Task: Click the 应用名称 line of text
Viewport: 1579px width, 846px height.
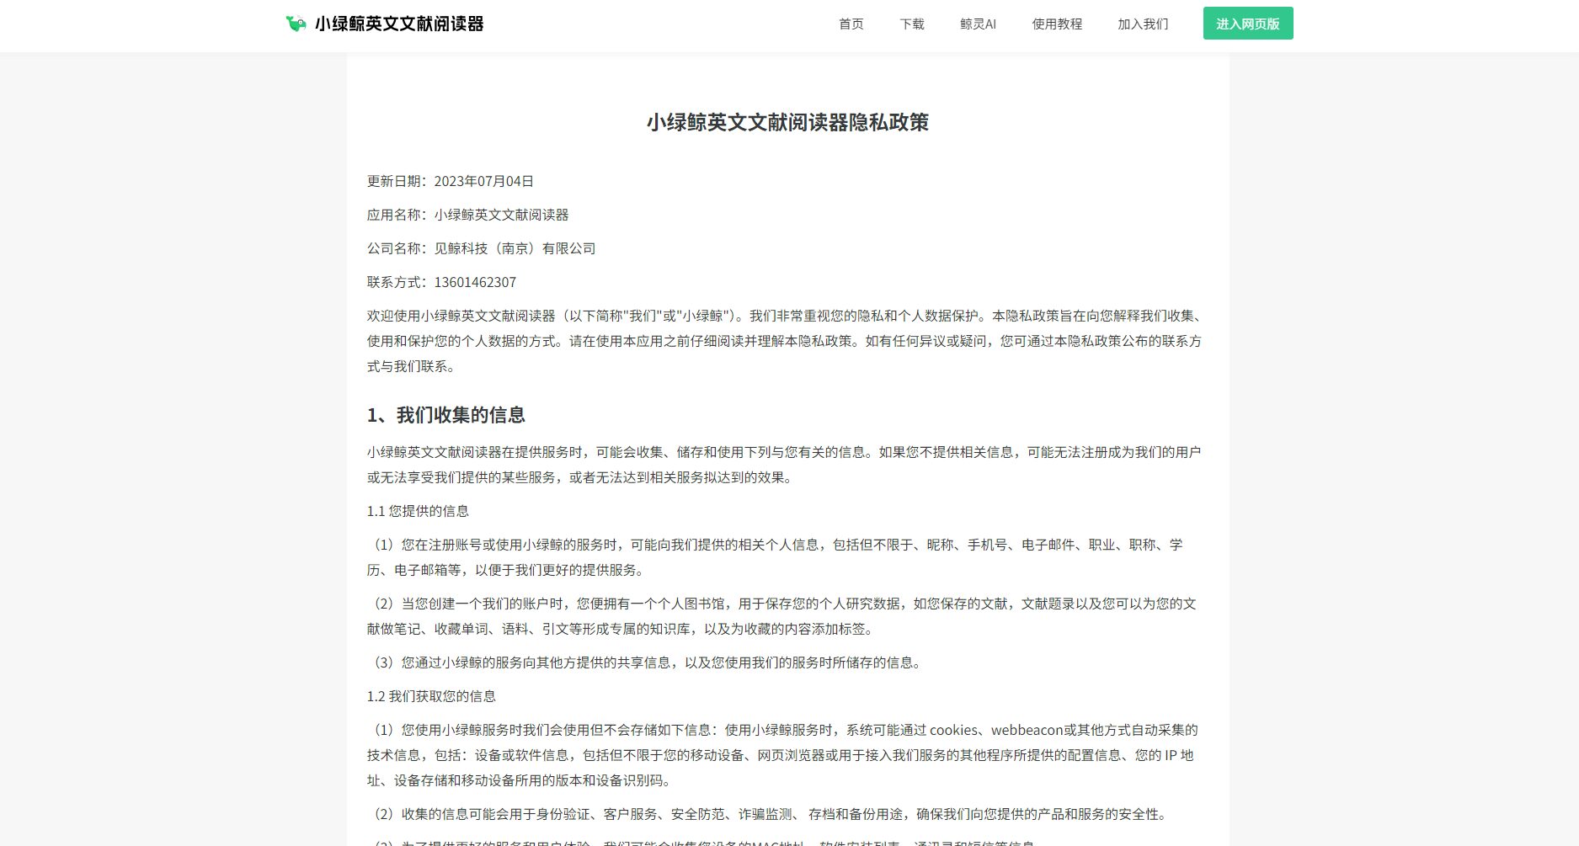Action: tap(467, 215)
